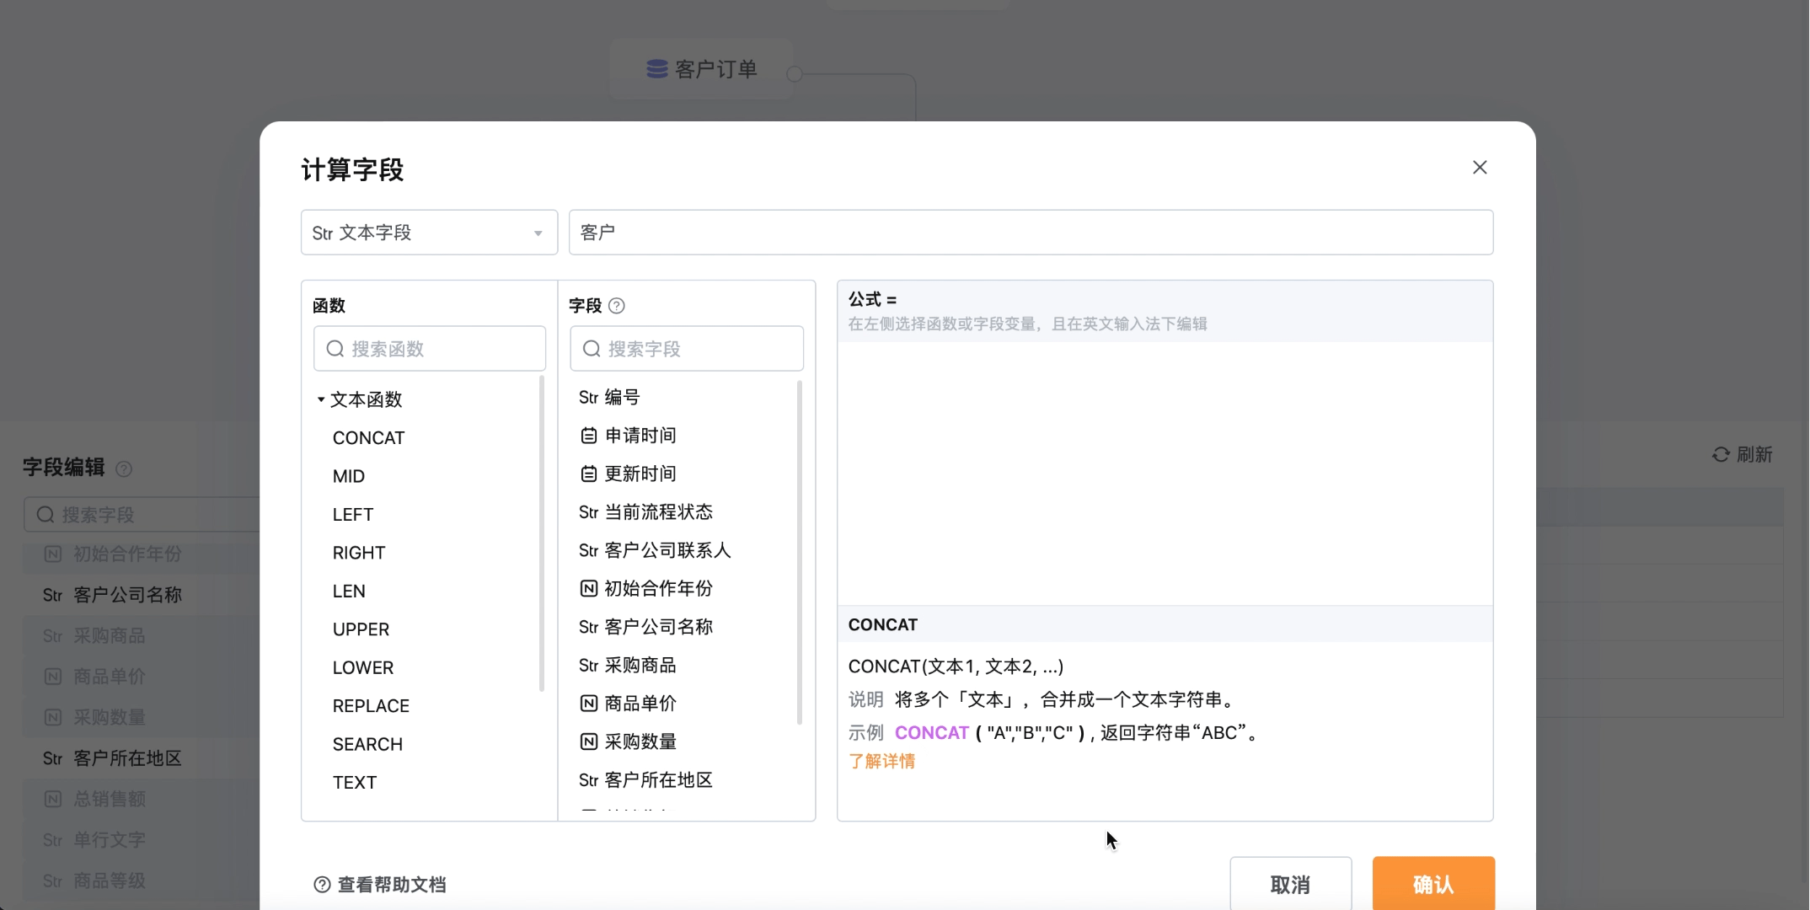Select the REPLACE function
This screenshot has width=1810, height=910.
[x=371, y=706]
